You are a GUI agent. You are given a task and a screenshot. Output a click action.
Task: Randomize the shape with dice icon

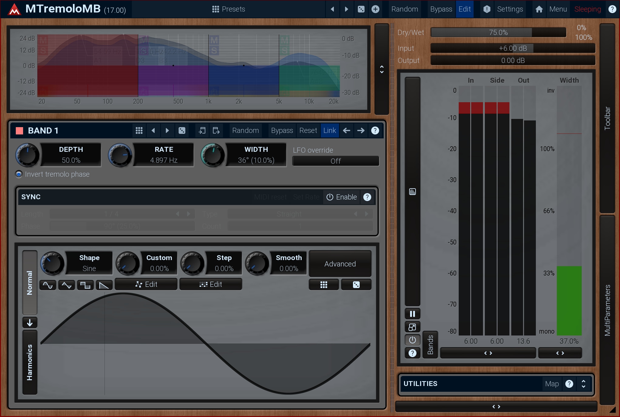(x=356, y=285)
